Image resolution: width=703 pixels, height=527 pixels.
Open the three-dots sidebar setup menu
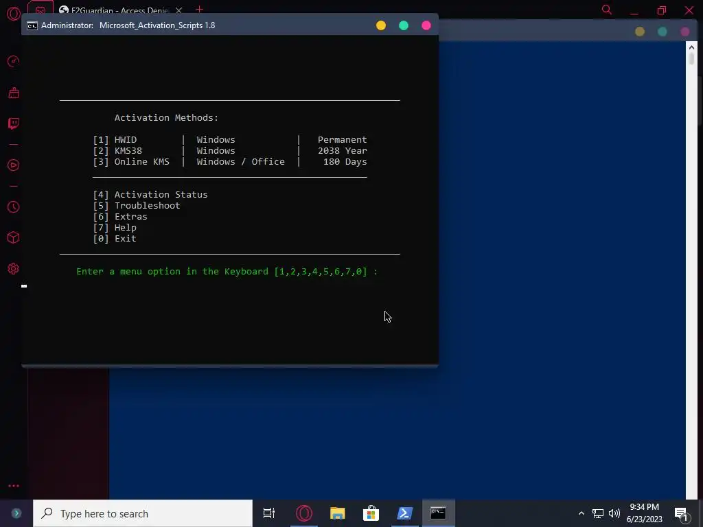click(14, 486)
